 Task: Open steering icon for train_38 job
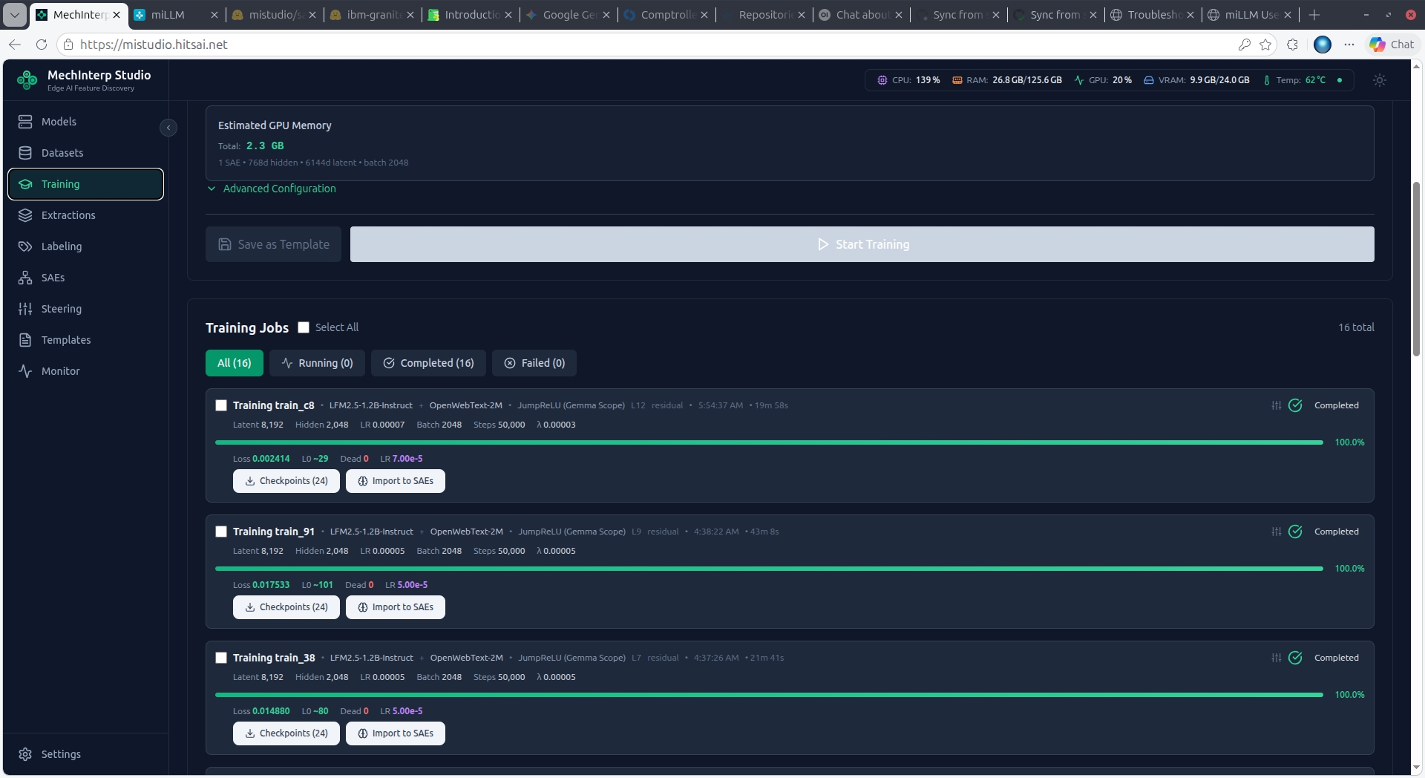click(x=1276, y=658)
